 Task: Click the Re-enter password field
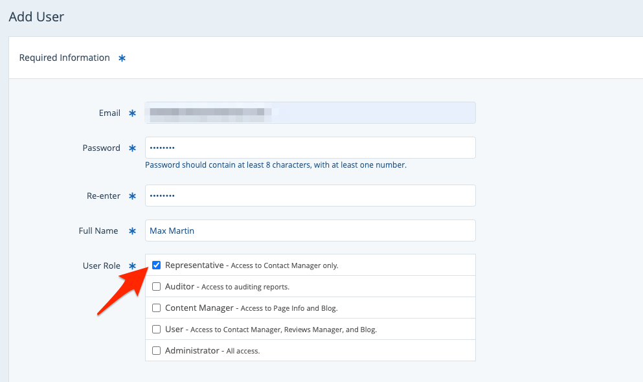coord(310,196)
